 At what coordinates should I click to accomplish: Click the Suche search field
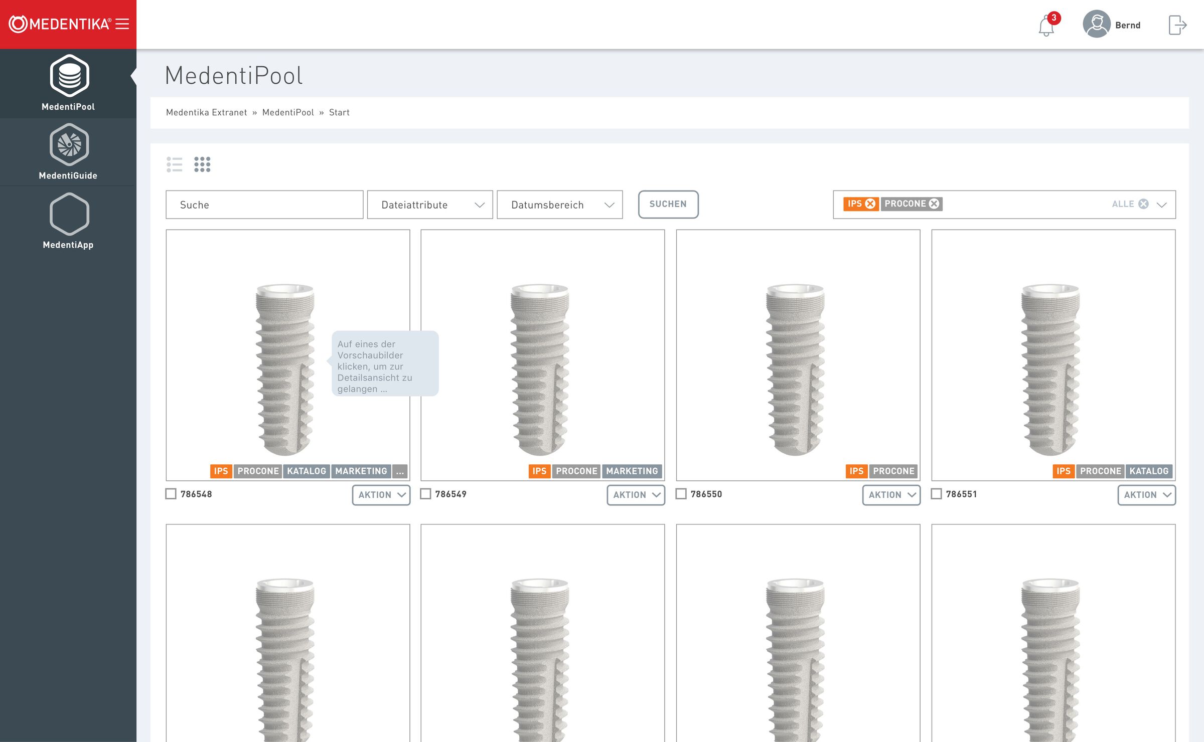(x=264, y=205)
